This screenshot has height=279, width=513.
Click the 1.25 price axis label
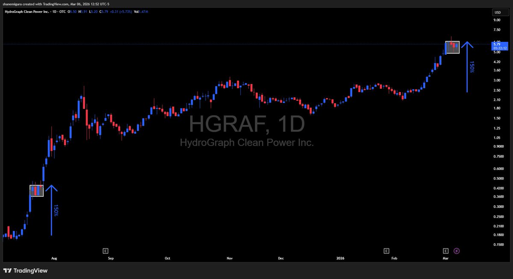coord(497,128)
